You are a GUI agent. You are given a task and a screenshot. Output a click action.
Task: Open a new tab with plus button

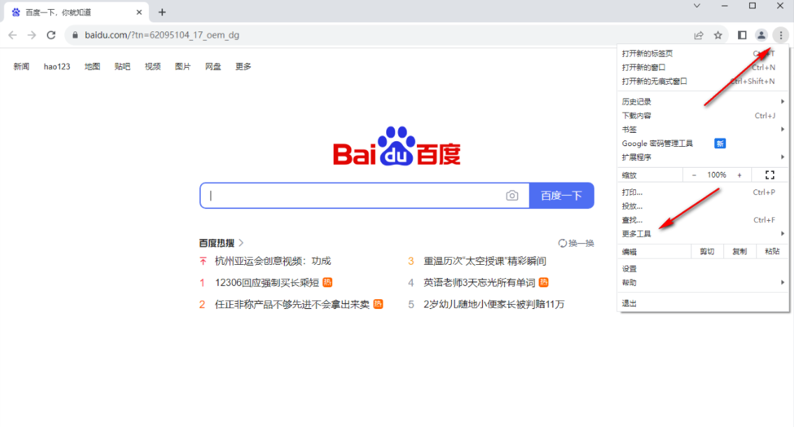pos(162,12)
